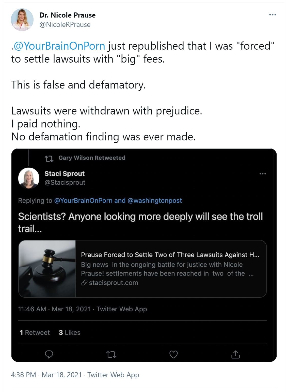View the 1 Retweet count
287x392 pixels.
point(35,332)
